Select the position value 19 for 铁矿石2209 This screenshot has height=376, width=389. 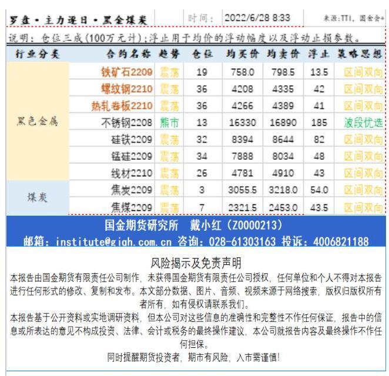click(202, 72)
